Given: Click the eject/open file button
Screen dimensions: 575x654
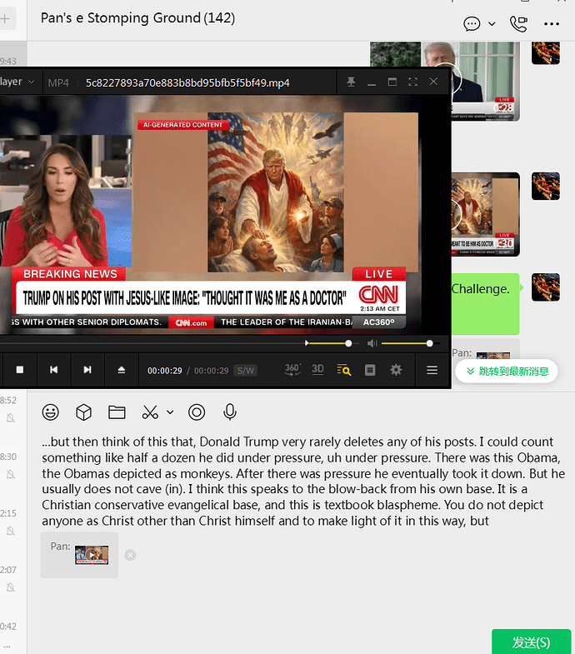Looking at the screenshot, I should [x=122, y=370].
